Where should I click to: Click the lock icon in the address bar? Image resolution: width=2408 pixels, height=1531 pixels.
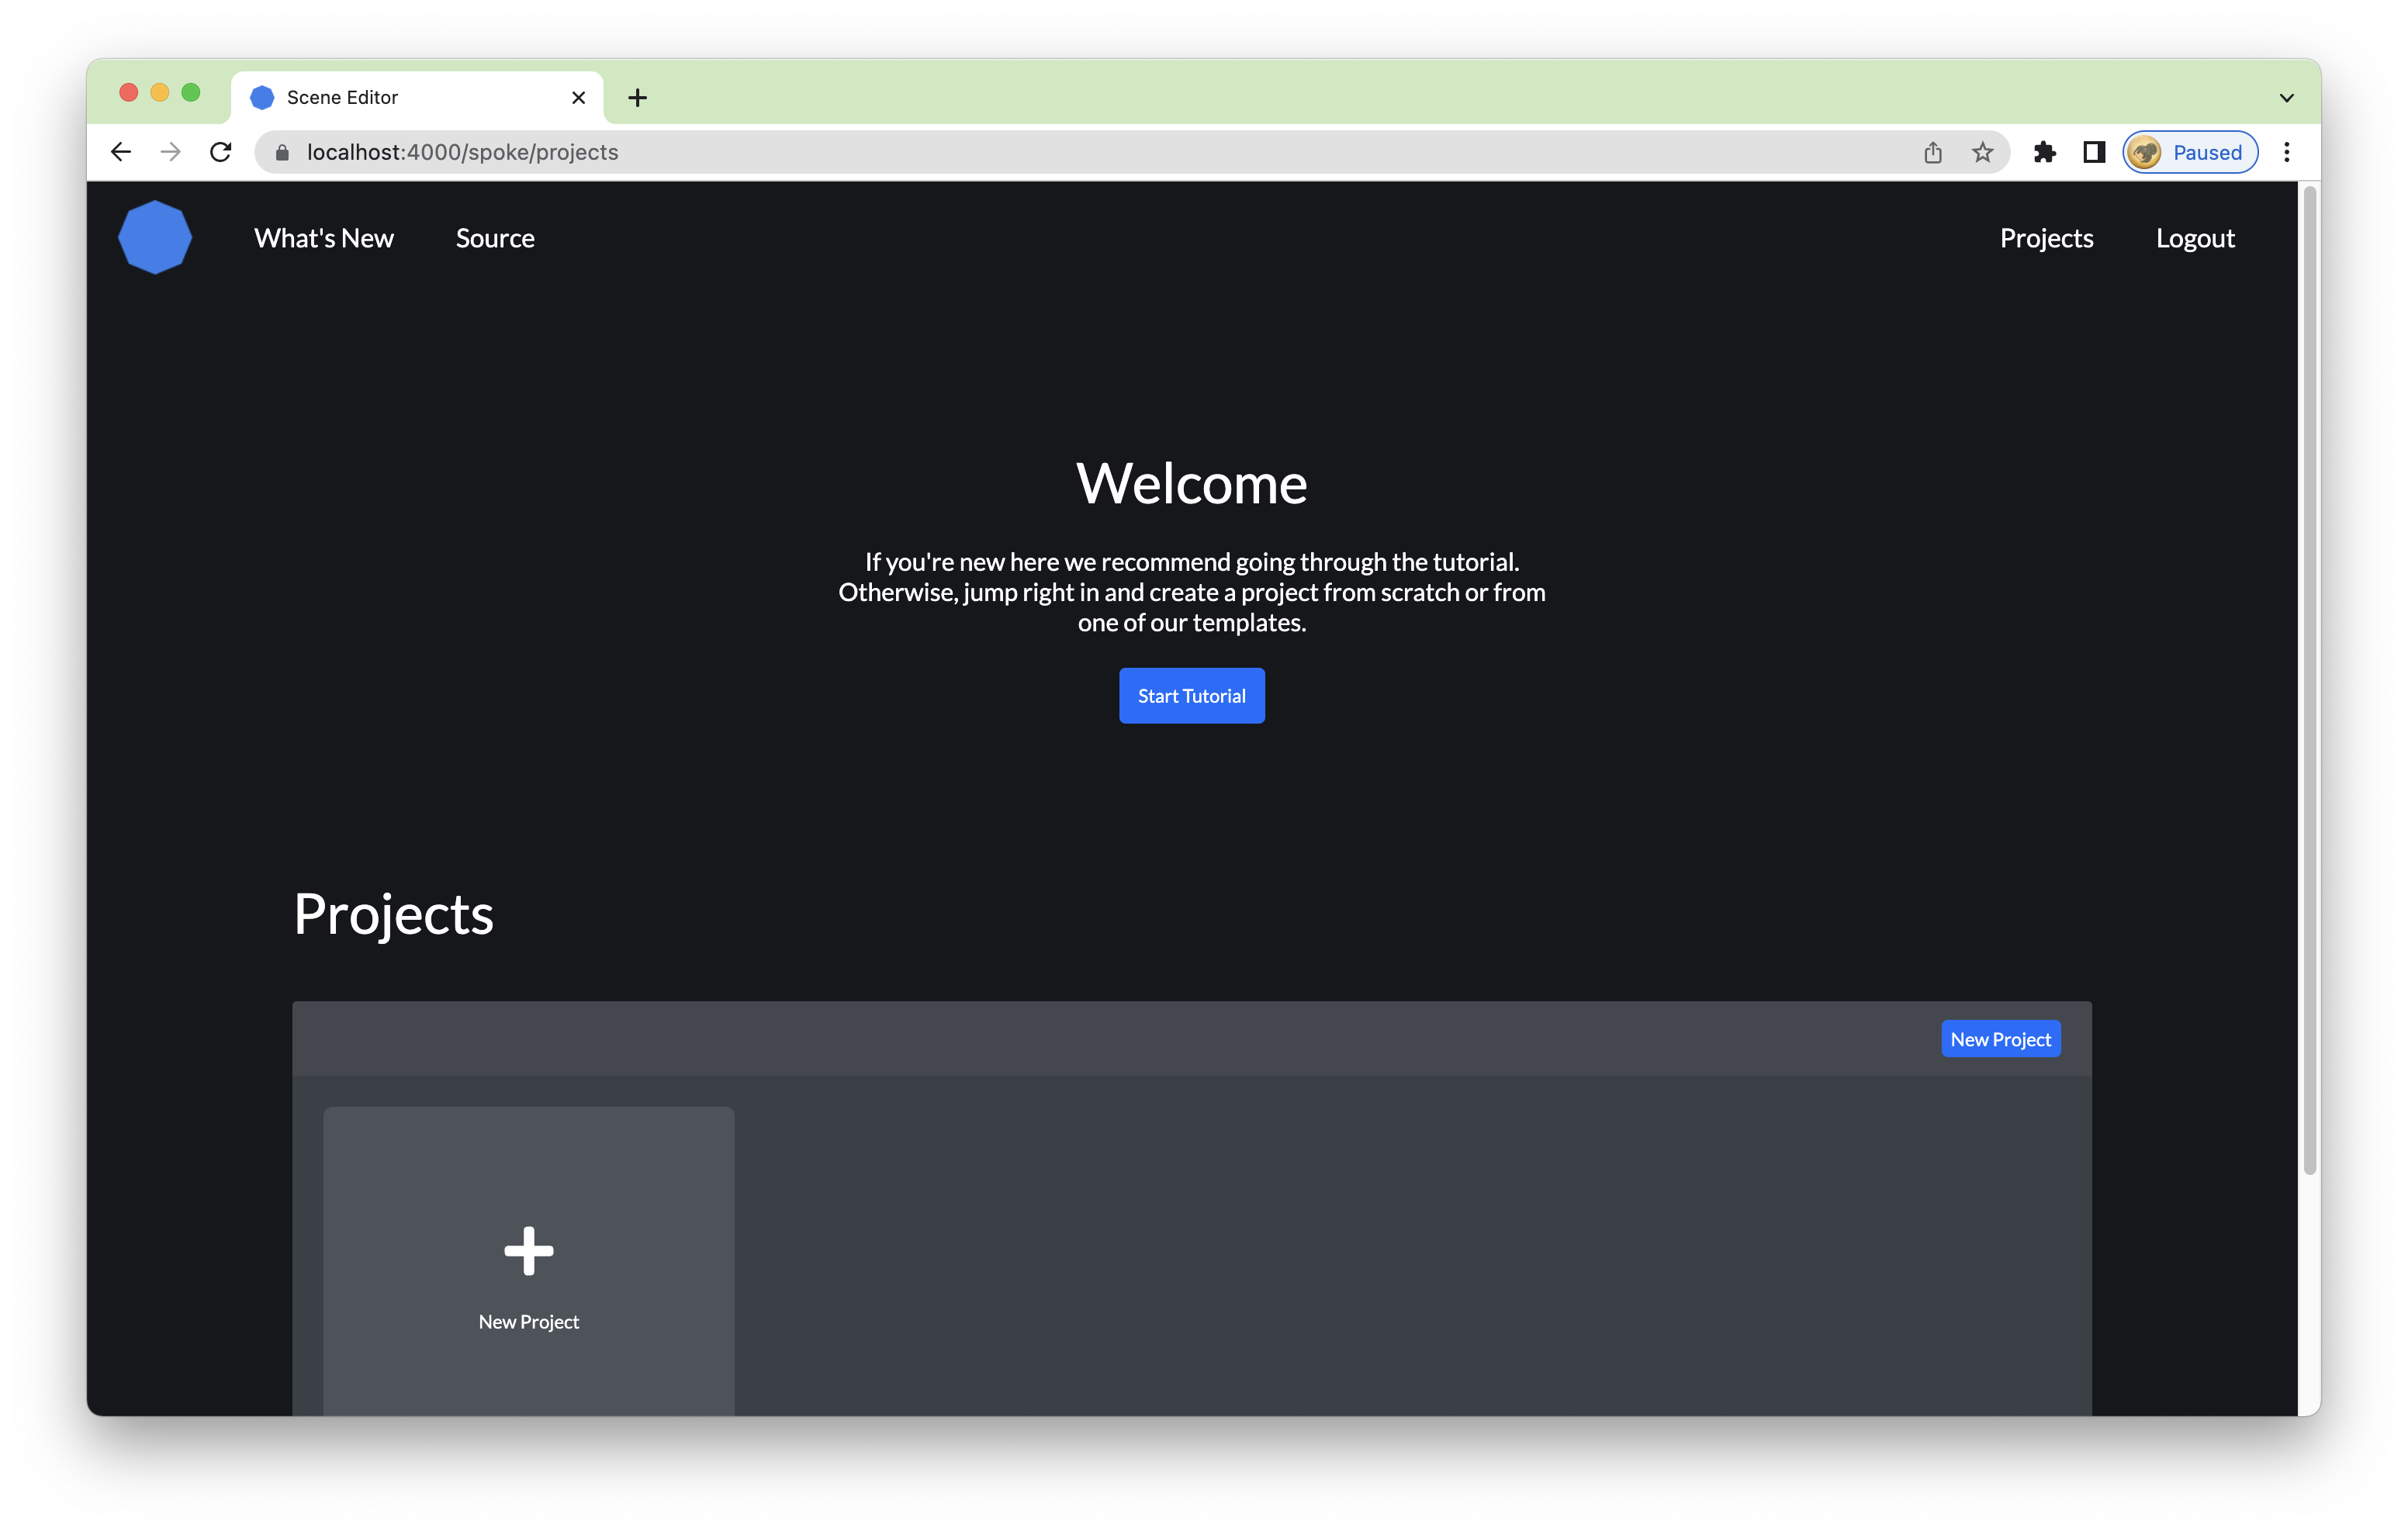282,152
